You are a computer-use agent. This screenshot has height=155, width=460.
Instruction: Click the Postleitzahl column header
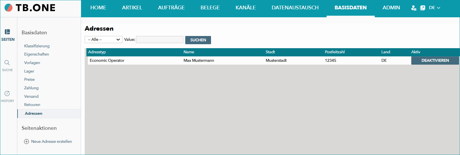(x=335, y=52)
